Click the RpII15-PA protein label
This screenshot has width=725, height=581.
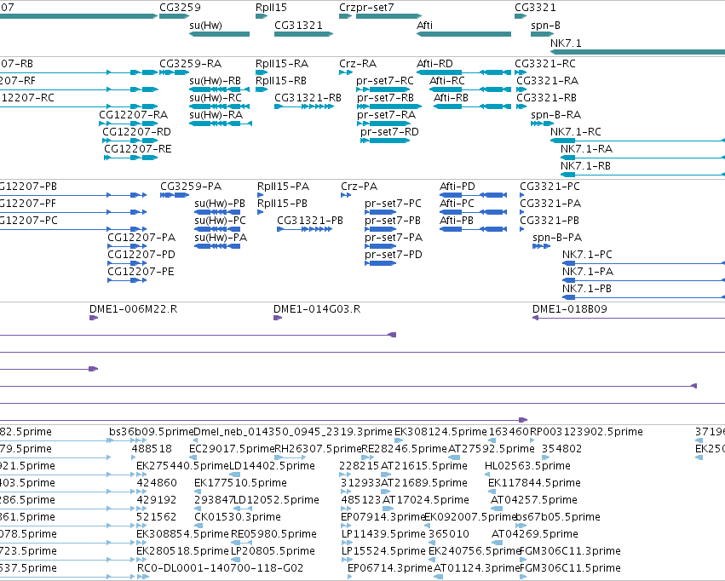point(283,187)
